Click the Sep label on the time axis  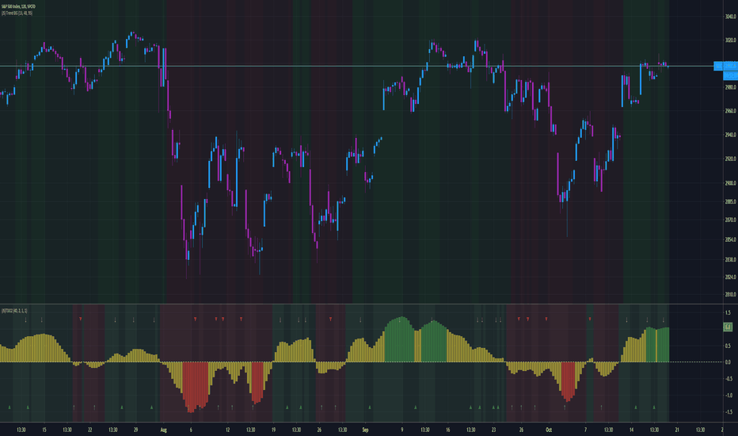(365, 430)
